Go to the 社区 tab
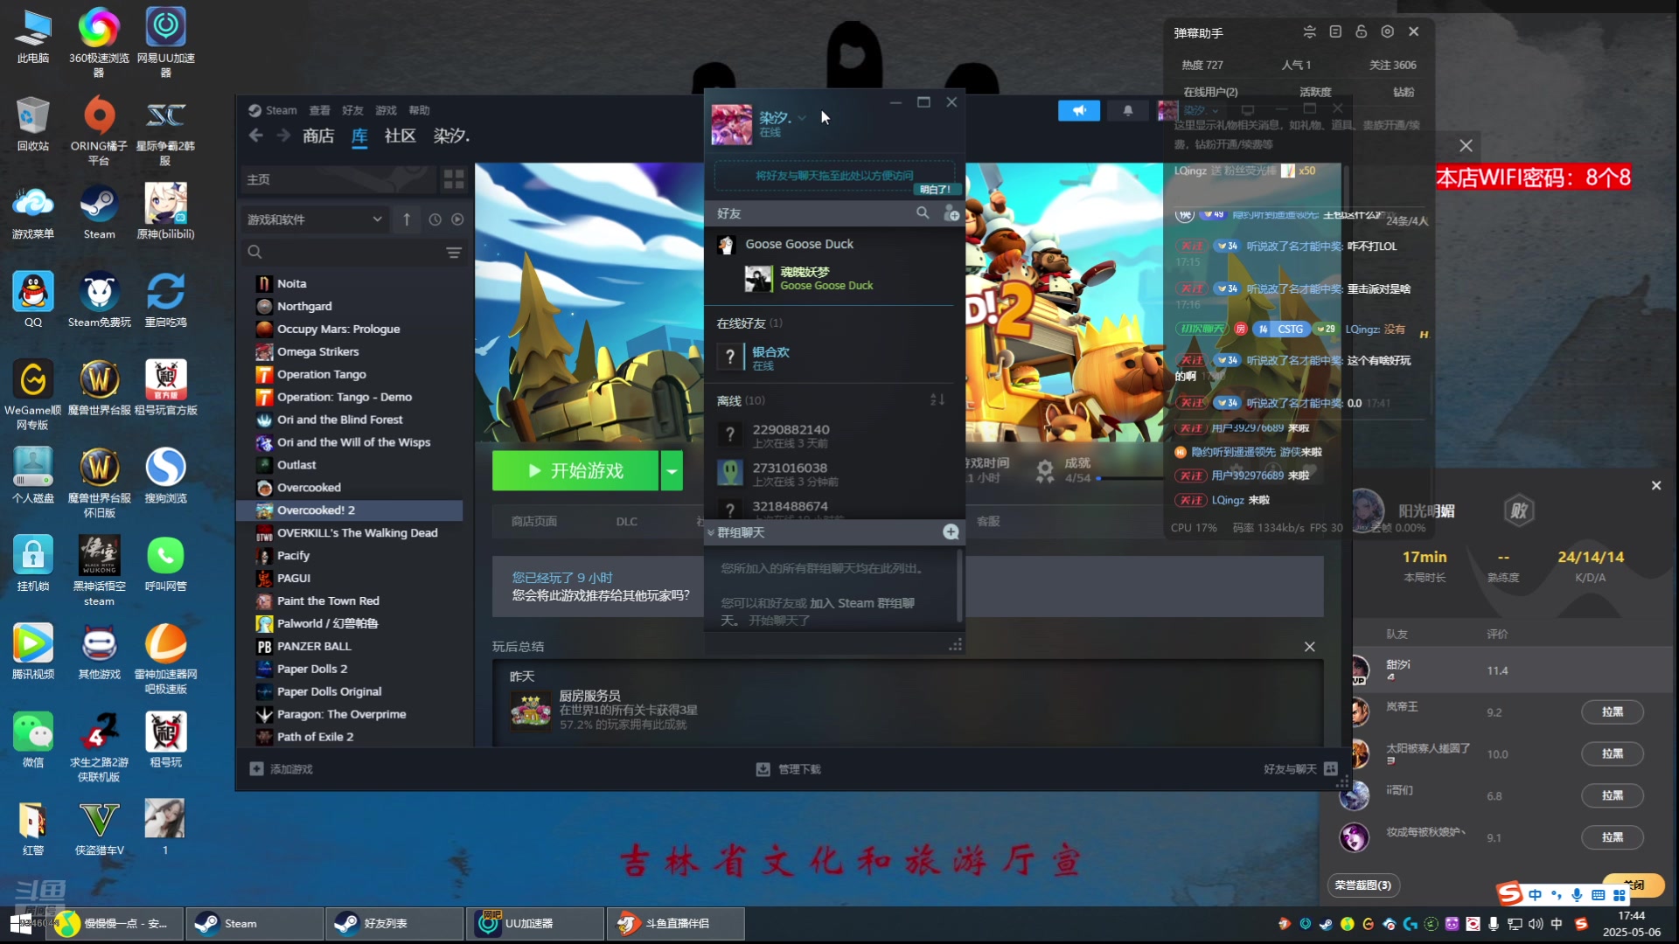Image resolution: width=1679 pixels, height=944 pixels. (400, 135)
